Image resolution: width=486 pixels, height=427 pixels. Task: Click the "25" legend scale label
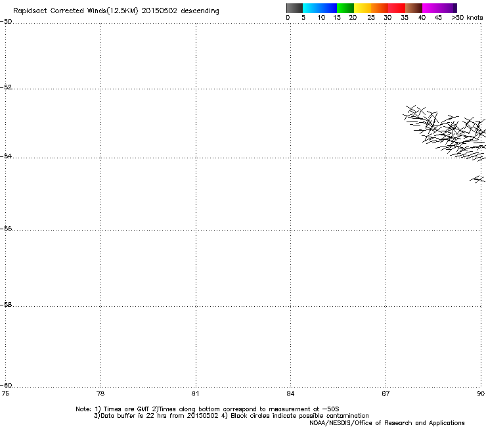point(371,18)
